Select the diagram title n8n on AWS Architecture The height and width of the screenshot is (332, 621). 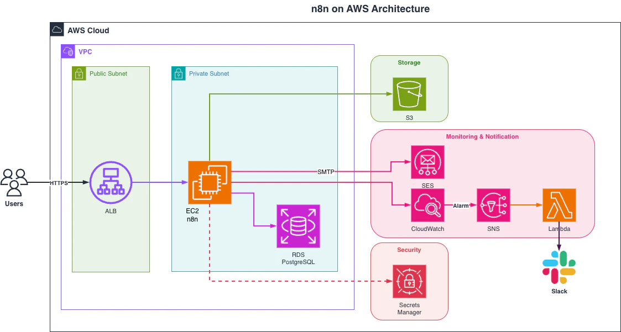pos(370,9)
